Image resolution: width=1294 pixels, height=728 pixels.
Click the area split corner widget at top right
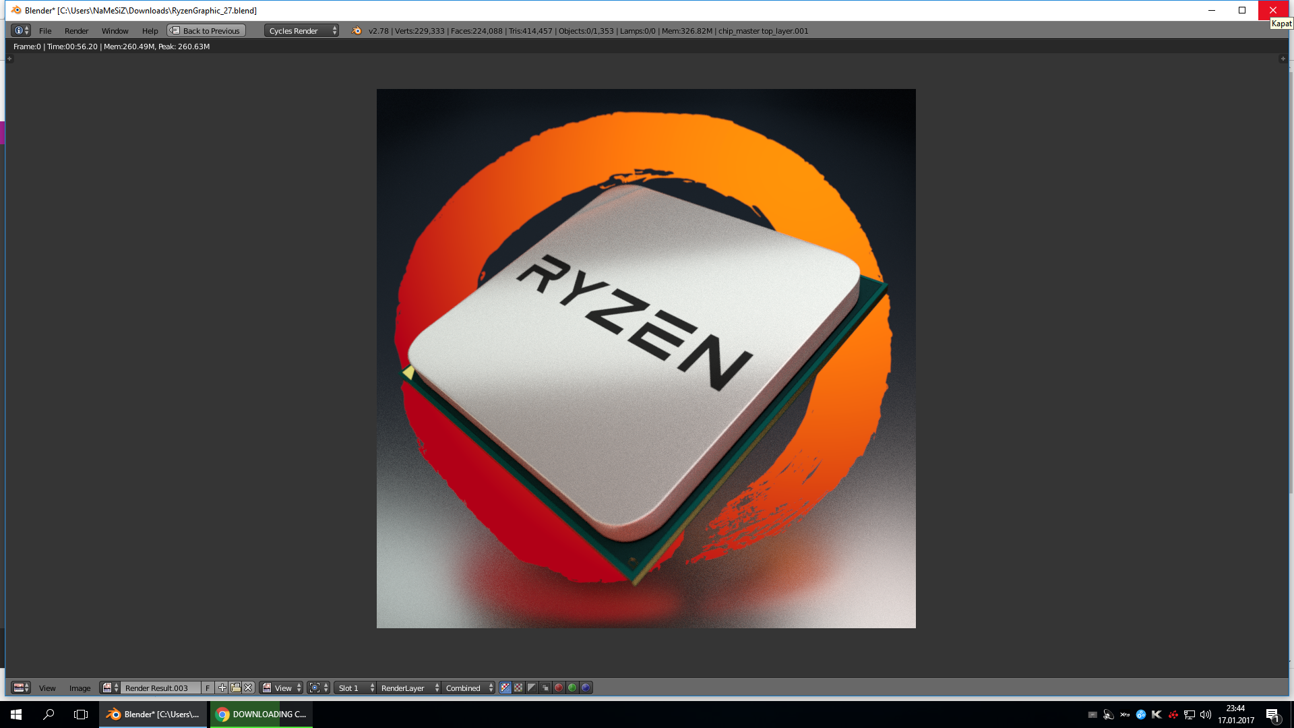pyautogui.click(x=1283, y=59)
